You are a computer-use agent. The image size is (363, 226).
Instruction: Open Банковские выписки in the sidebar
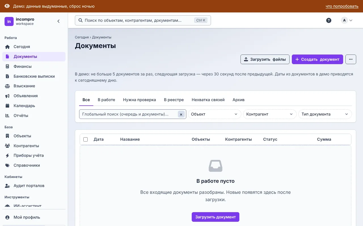click(34, 76)
